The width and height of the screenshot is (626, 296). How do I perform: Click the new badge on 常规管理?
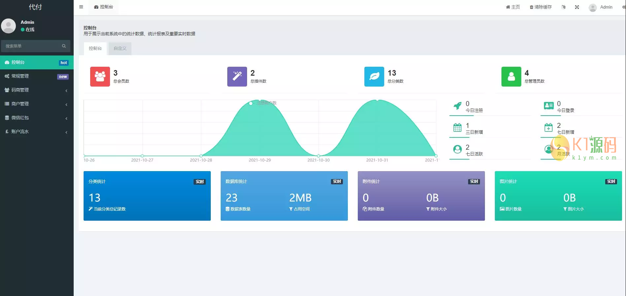[63, 77]
